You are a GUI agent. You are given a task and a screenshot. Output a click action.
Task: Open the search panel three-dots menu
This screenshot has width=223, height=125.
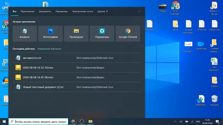pyautogui.click(x=139, y=11)
